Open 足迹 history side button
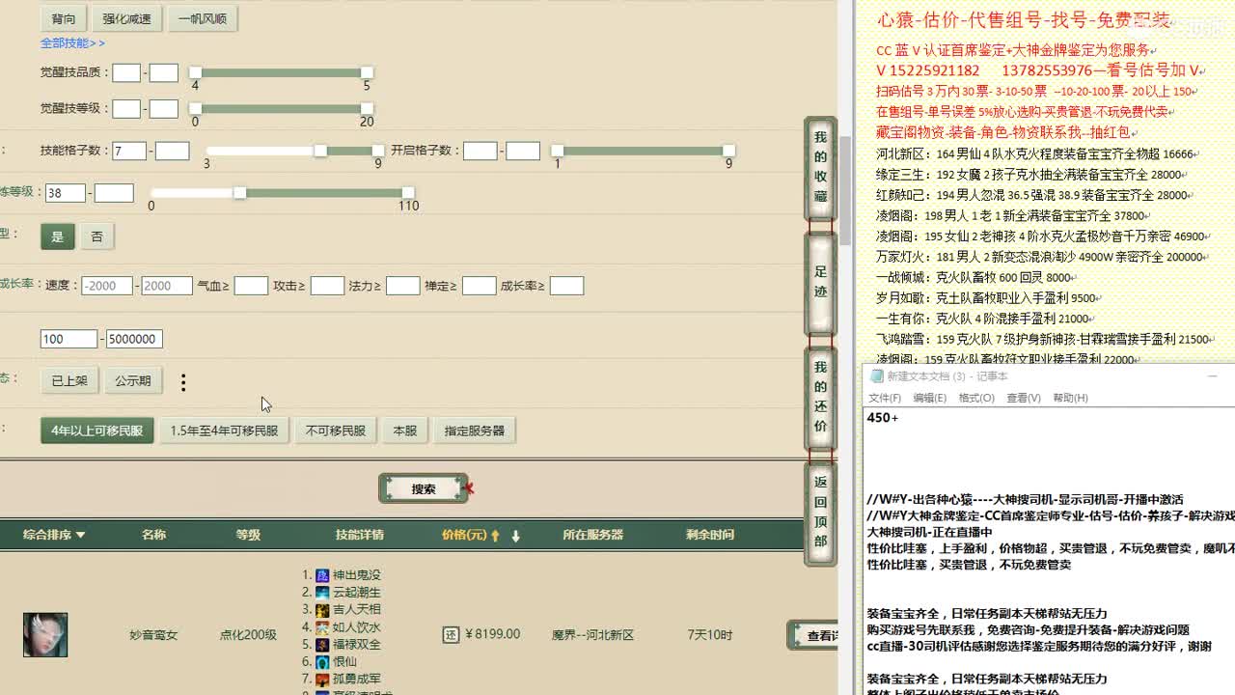 pos(820,283)
